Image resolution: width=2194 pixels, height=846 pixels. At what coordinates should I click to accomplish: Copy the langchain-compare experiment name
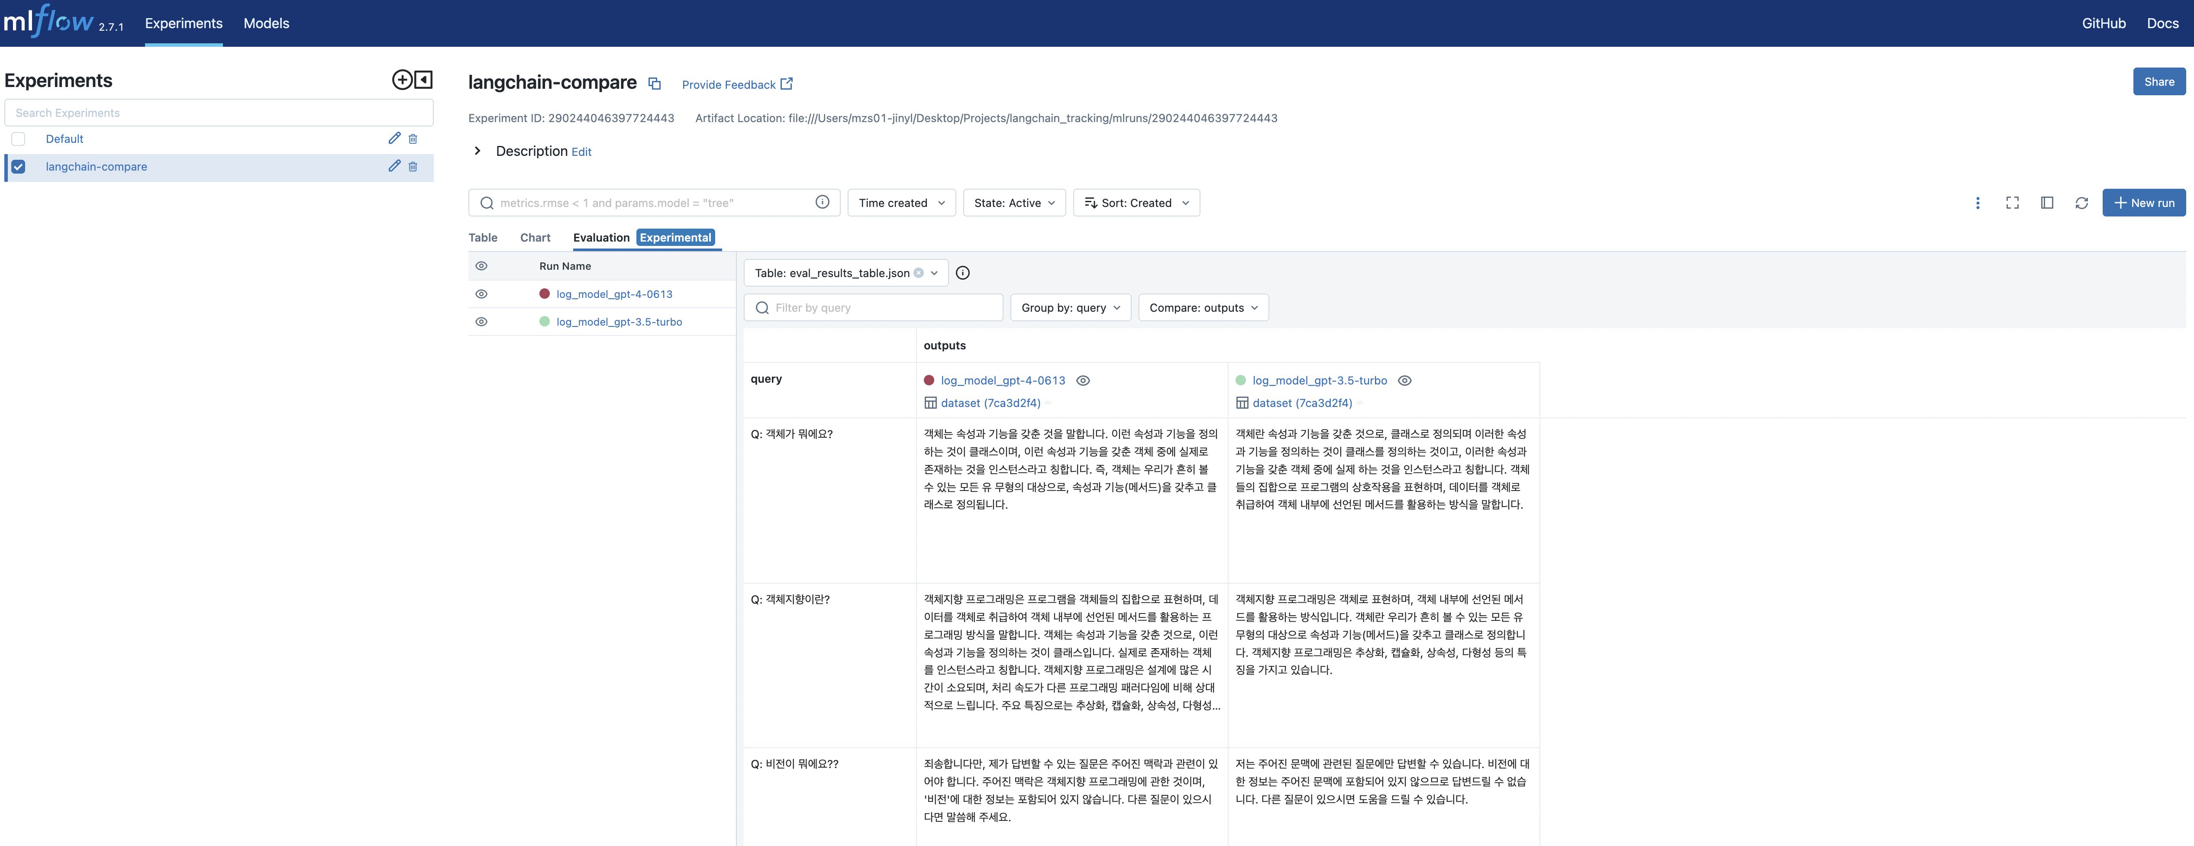[654, 84]
